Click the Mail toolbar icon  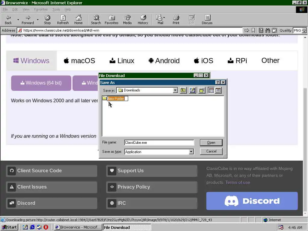tap(159, 20)
